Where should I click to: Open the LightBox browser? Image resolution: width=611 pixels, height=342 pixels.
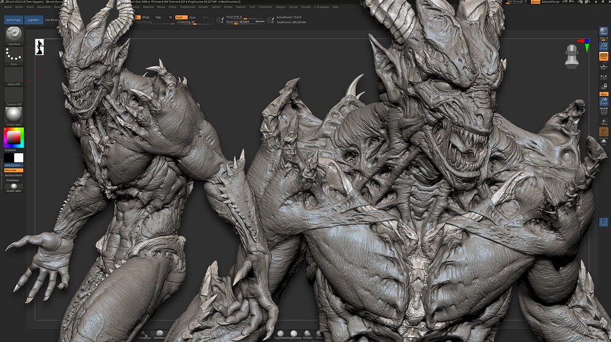34,20
